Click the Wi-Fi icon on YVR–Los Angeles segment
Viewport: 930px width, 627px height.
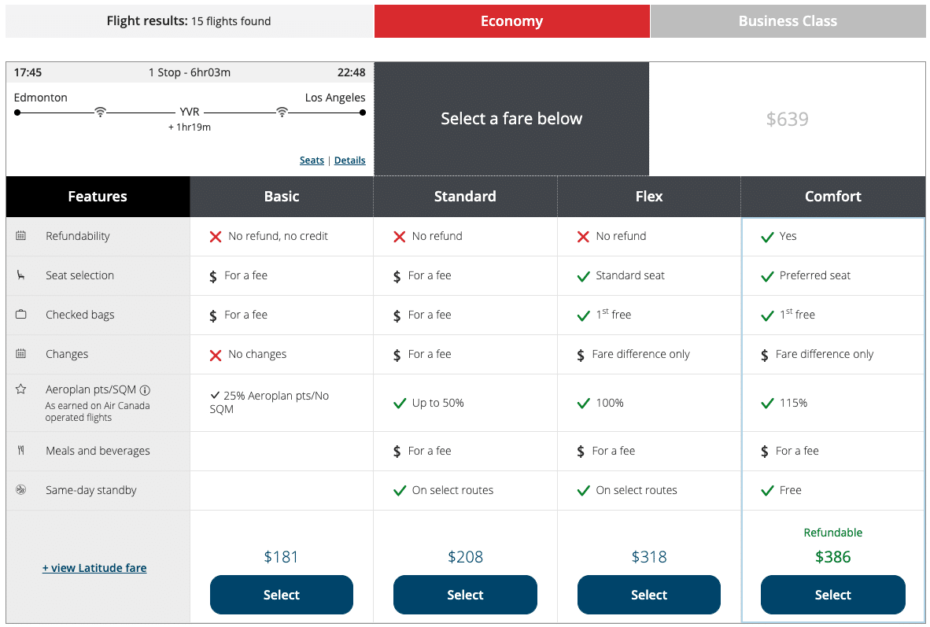(x=282, y=112)
